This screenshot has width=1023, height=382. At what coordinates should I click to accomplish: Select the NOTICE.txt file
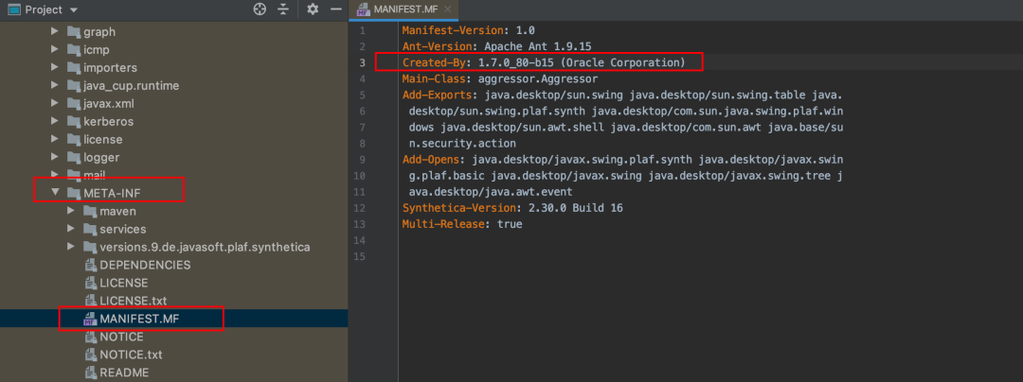(x=131, y=355)
